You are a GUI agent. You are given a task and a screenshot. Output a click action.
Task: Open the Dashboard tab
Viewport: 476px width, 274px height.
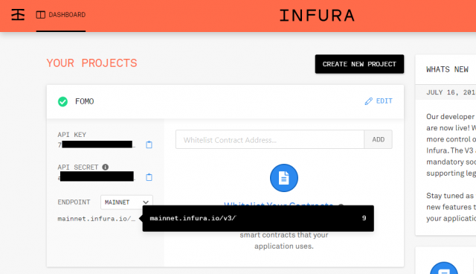pos(61,15)
